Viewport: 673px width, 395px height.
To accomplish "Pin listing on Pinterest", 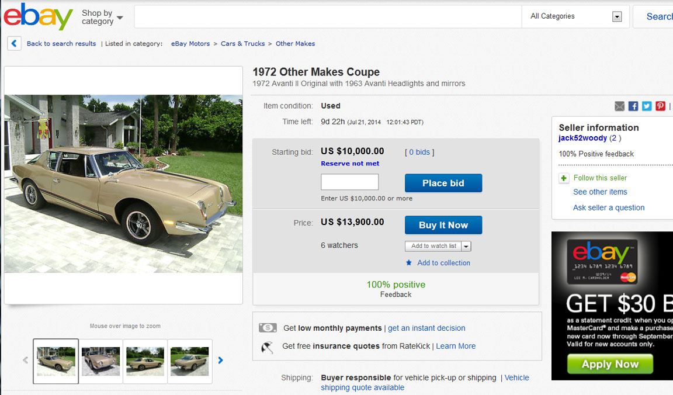I will (660, 106).
